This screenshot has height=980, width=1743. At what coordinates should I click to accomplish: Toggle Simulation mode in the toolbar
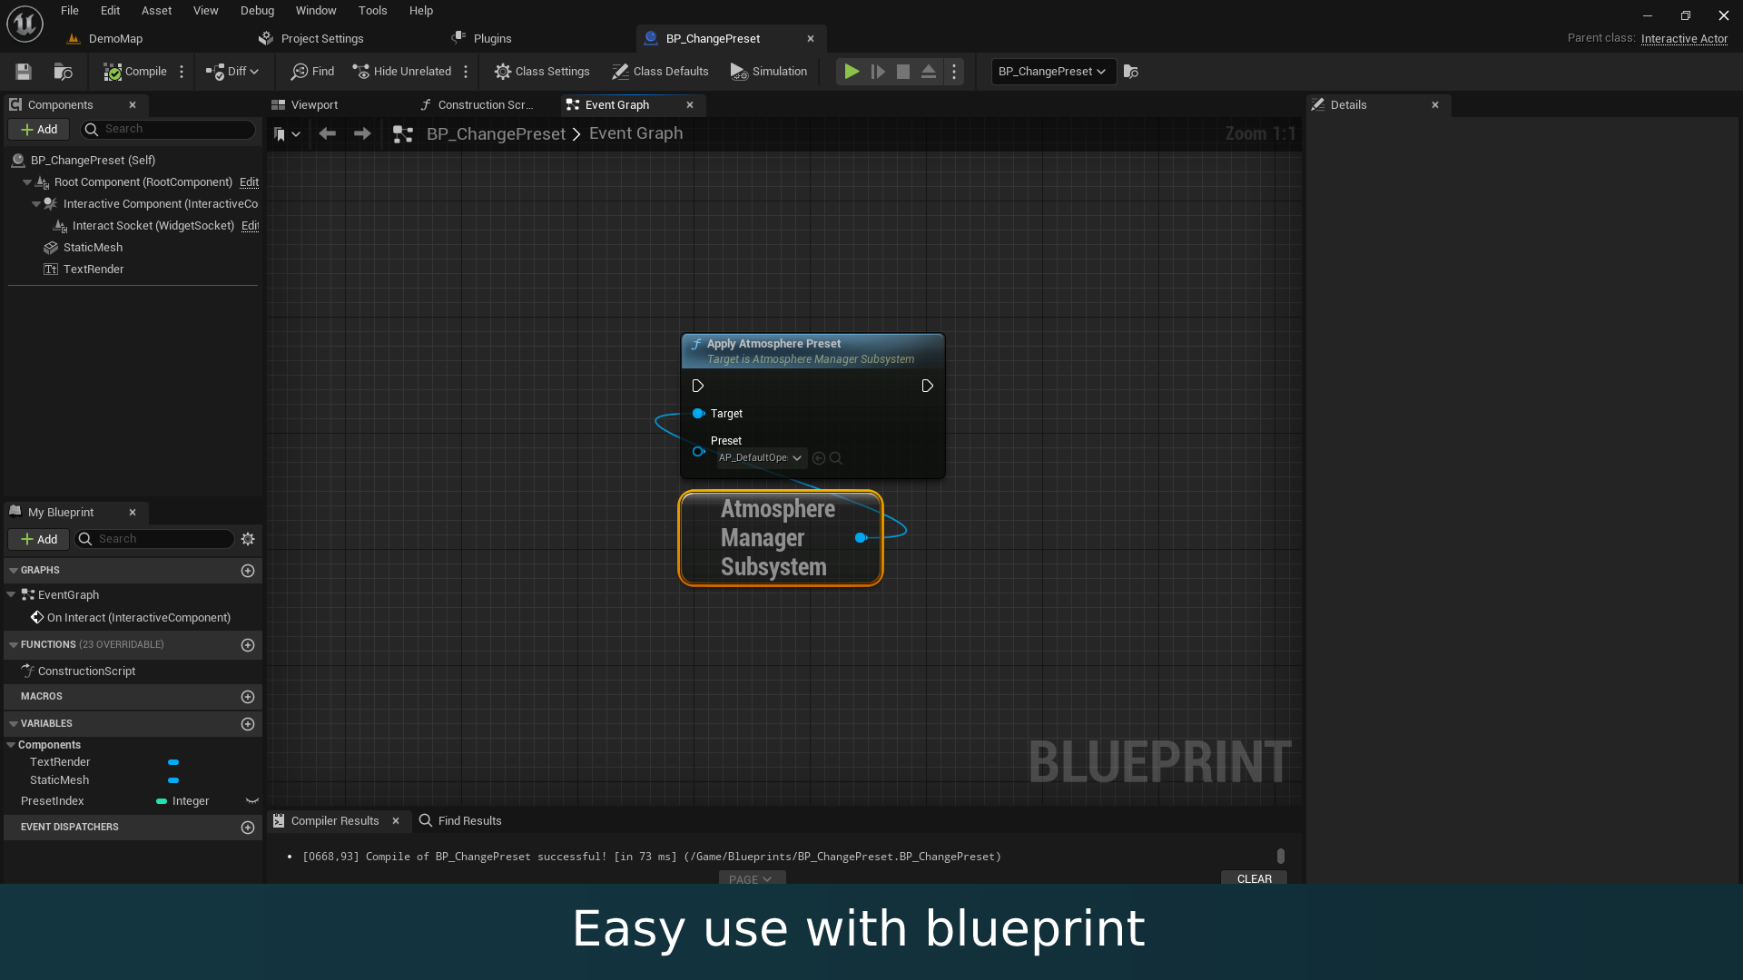pos(768,72)
